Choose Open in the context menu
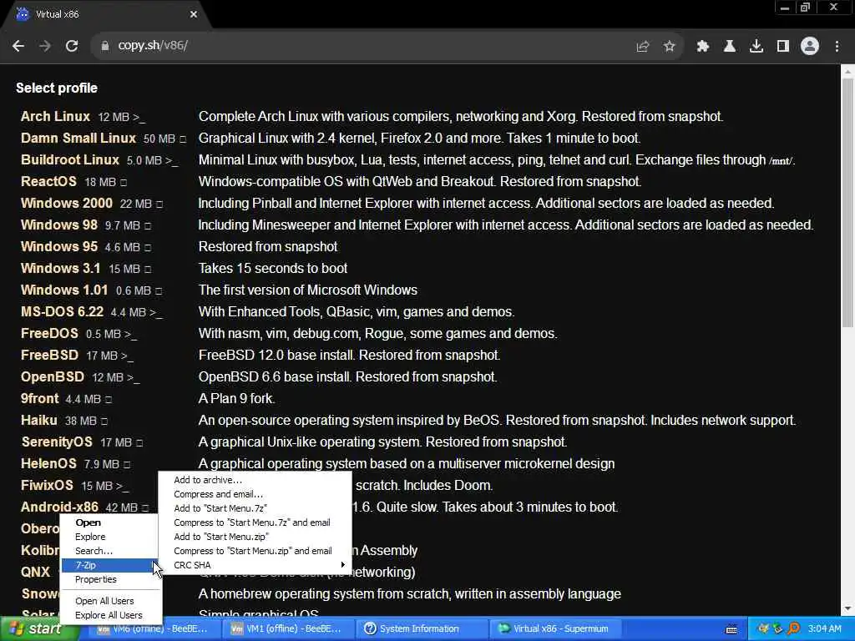The width and height of the screenshot is (855, 641). (111, 522)
